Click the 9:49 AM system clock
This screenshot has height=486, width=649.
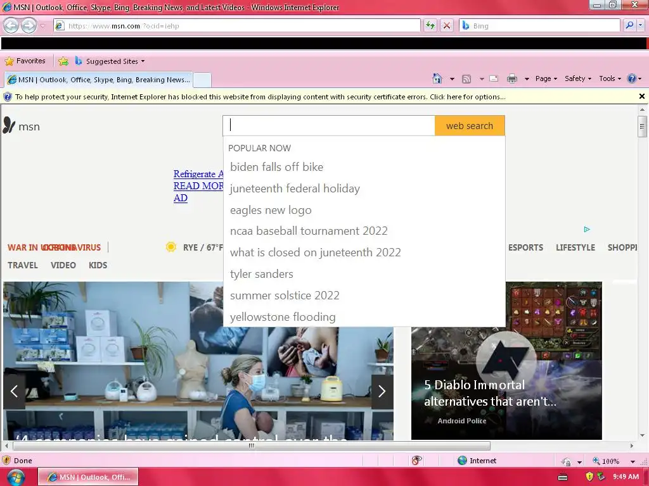click(x=626, y=477)
